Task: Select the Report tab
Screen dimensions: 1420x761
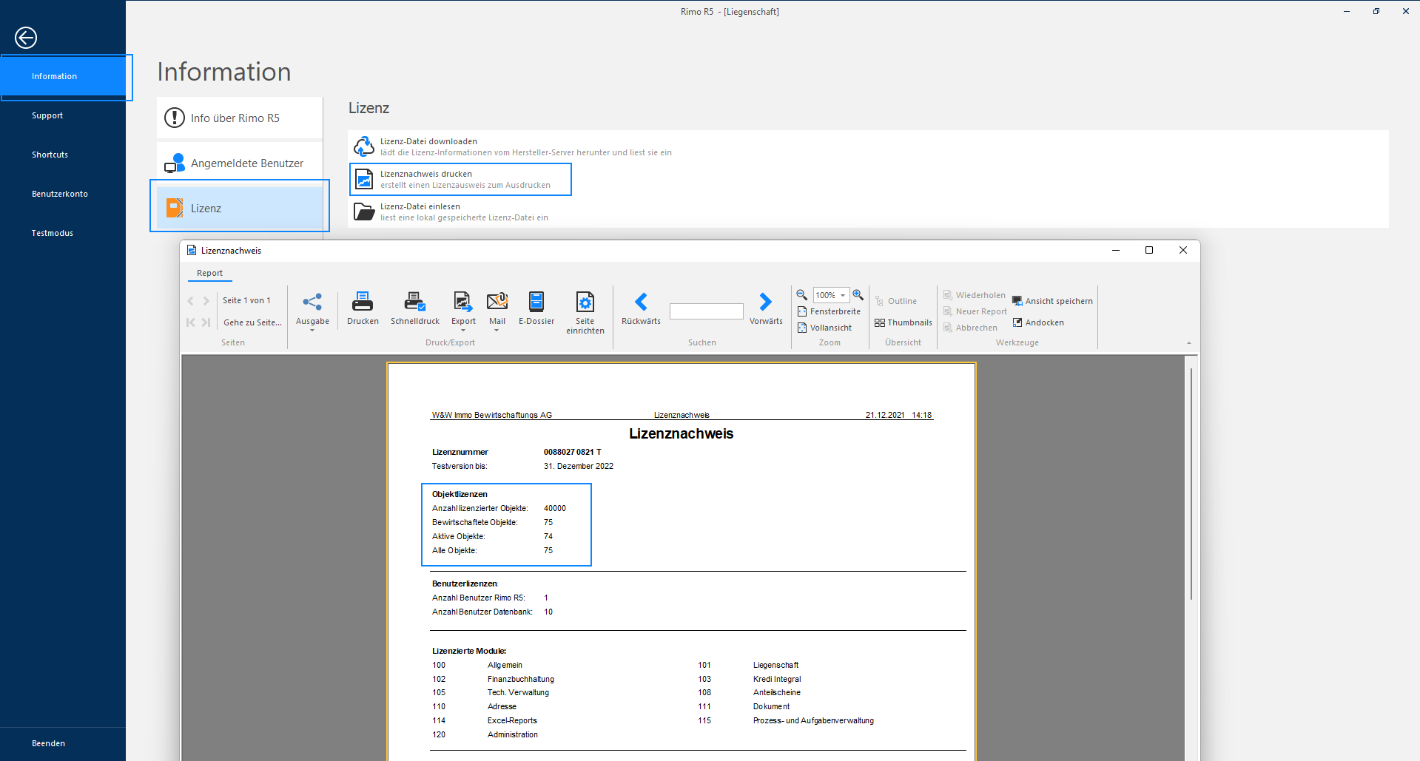Action: coord(209,273)
